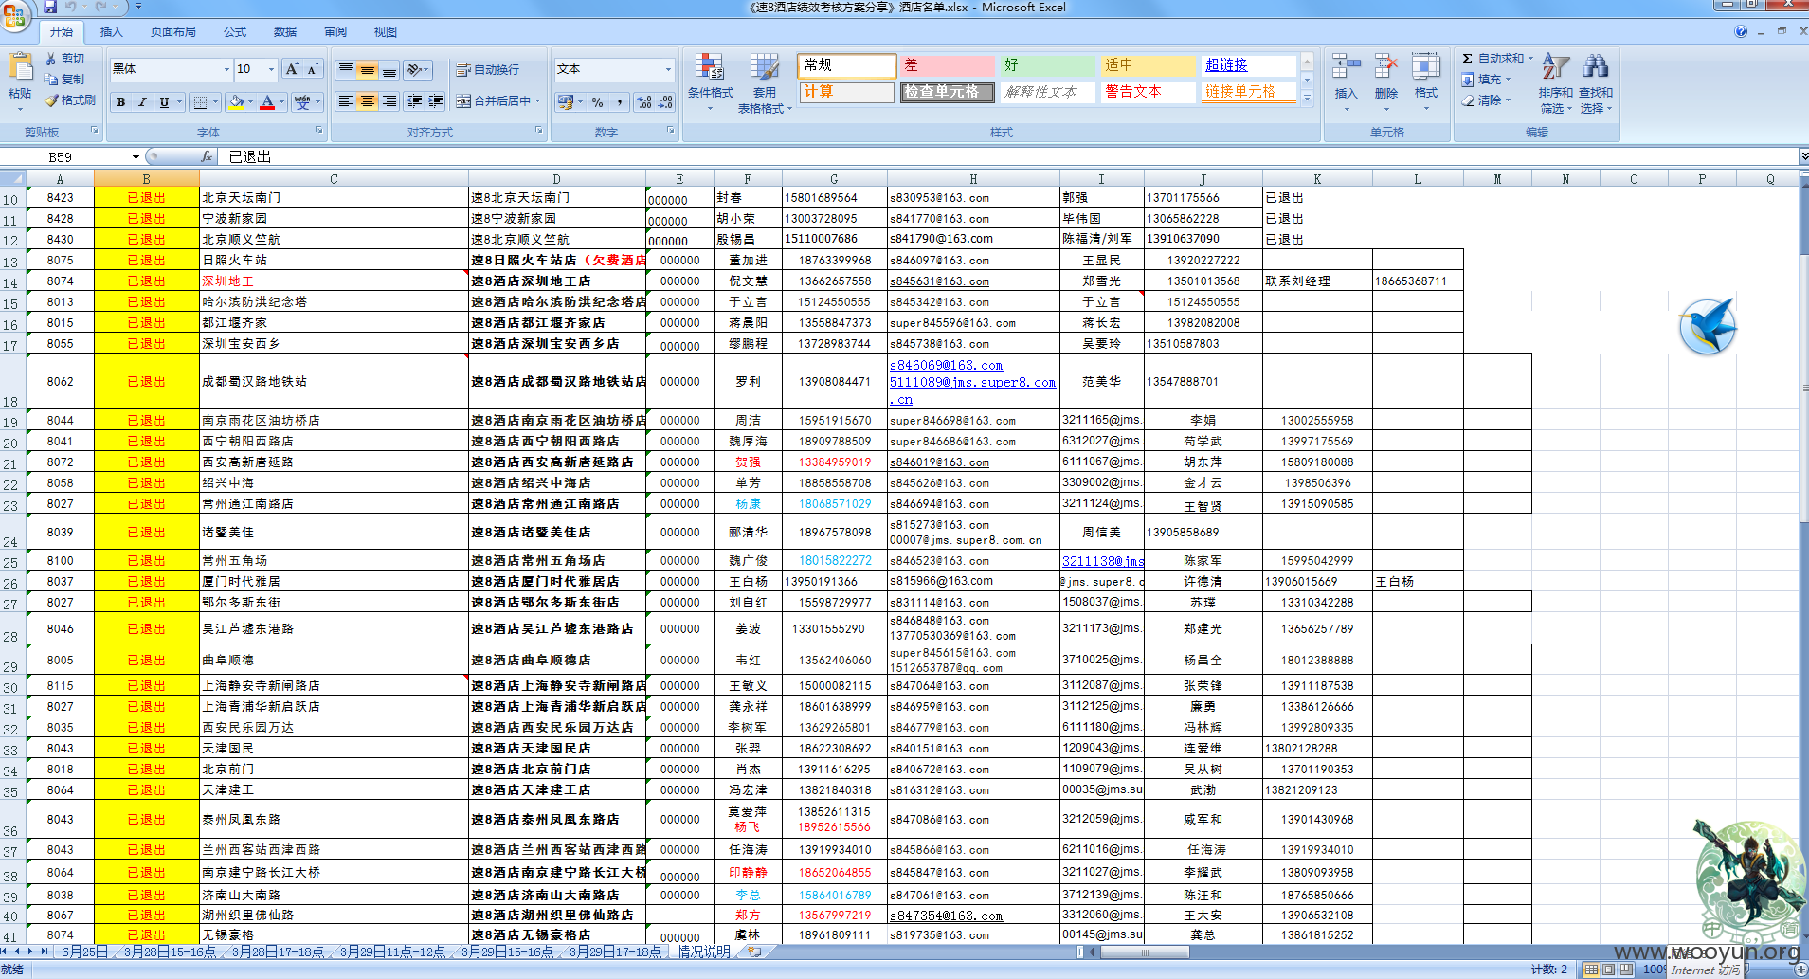Image resolution: width=1809 pixels, height=979 pixels.
Task: Open the 情况说明 sheet tab
Action: (704, 952)
